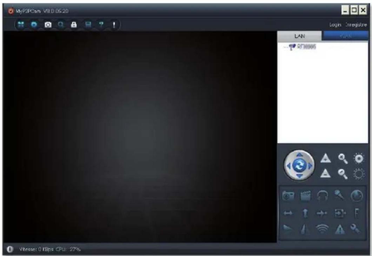Pan camera left with PTZ left arrow

tap(288, 166)
